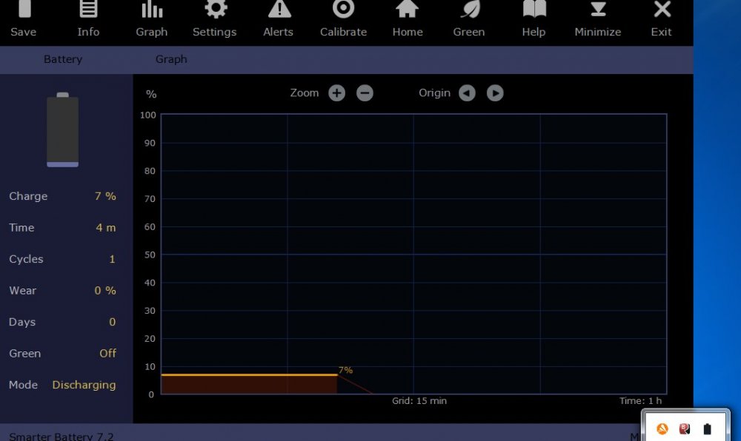Zoom out on graph with minus button

coord(365,93)
